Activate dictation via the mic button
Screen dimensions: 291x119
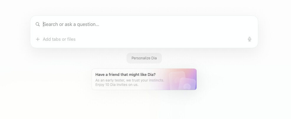click(x=249, y=39)
